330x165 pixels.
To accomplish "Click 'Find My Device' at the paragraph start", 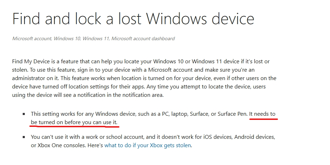I will coord(30,61).
